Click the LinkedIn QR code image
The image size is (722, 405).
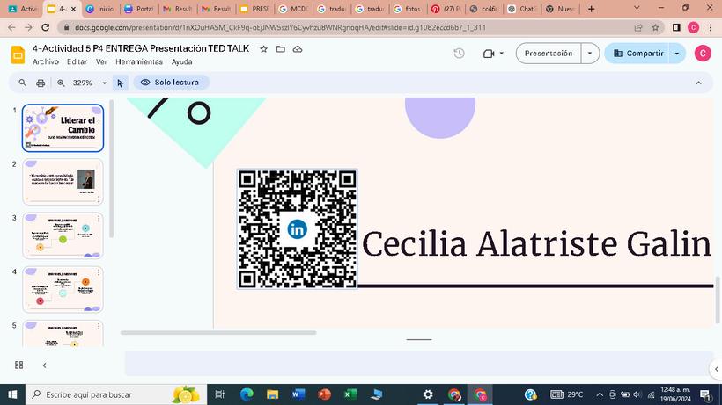[x=297, y=228]
